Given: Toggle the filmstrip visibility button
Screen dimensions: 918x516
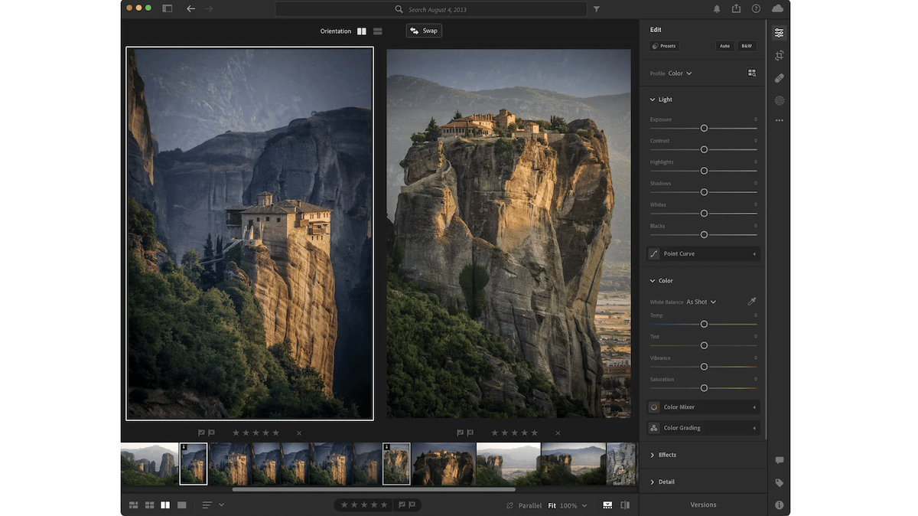Looking at the screenshot, I should (x=607, y=505).
